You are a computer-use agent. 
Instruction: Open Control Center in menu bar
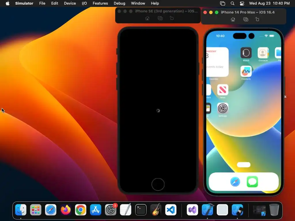click(242, 3)
